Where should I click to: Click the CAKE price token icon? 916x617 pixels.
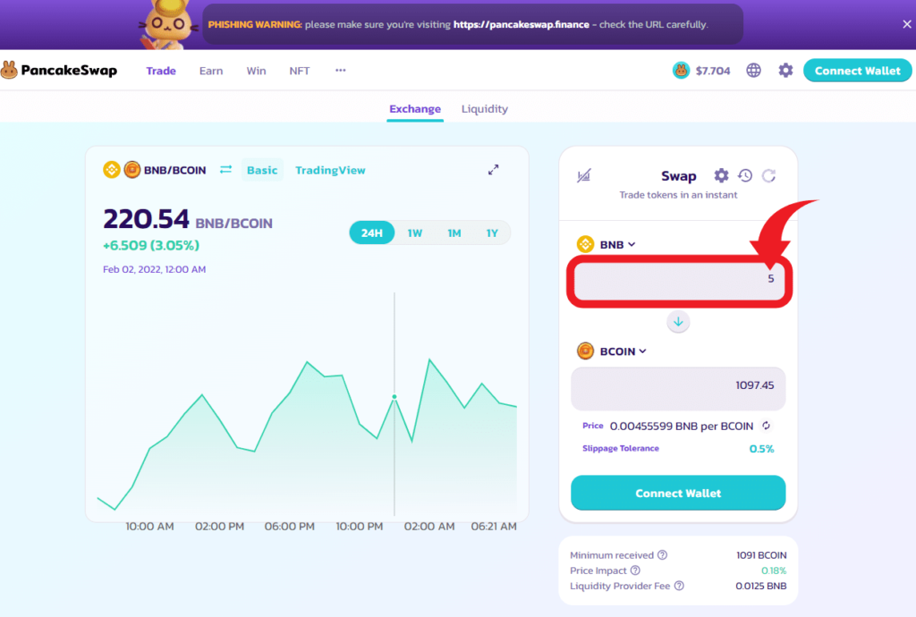(681, 71)
